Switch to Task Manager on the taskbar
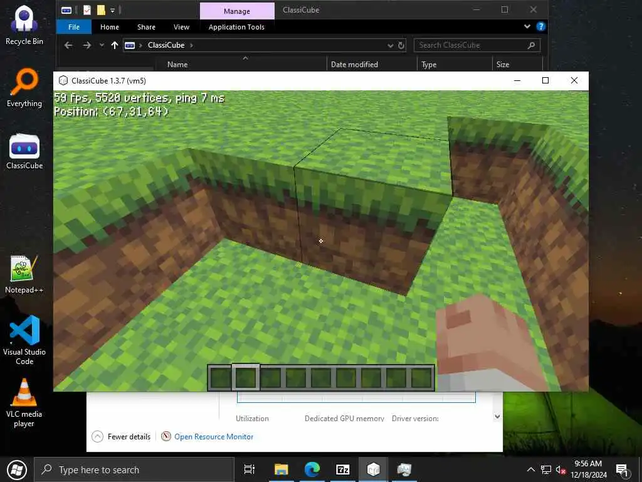 (404, 469)
